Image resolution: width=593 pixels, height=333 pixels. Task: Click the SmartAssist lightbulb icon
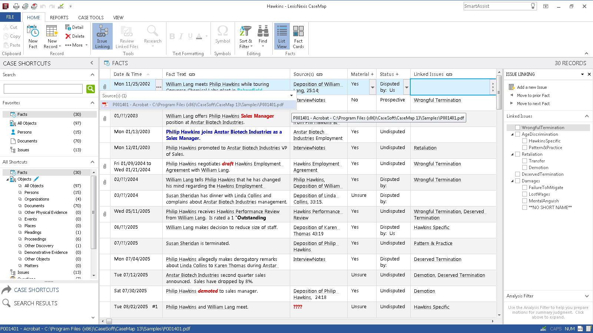tap(533, 6)
